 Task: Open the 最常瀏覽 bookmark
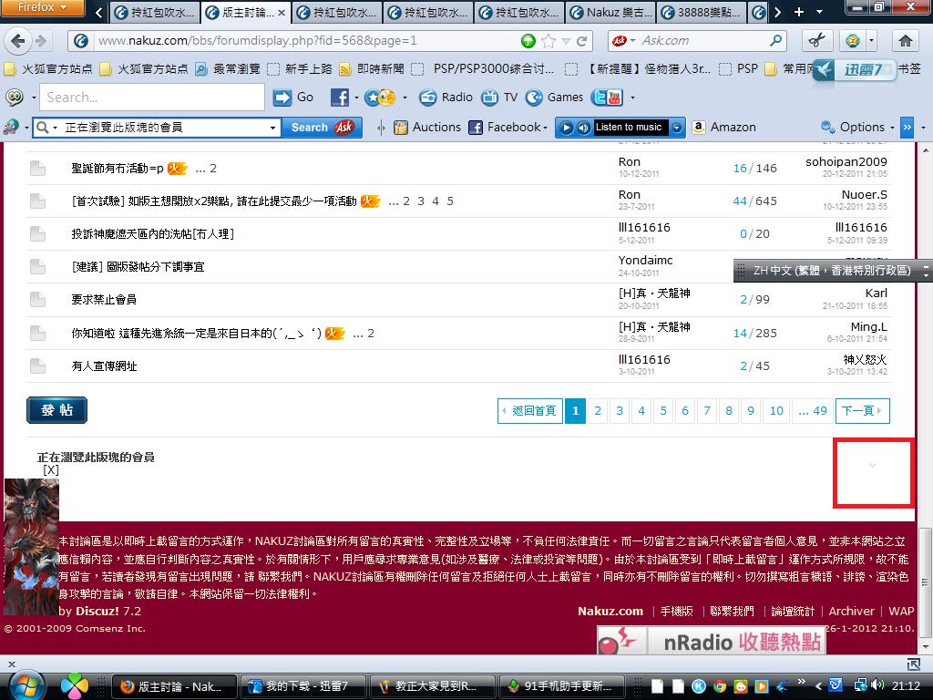tap(229, 69)
